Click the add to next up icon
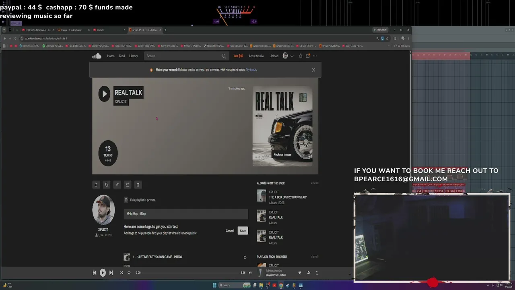This screenshot has width=515, height=290. point(127,184)
